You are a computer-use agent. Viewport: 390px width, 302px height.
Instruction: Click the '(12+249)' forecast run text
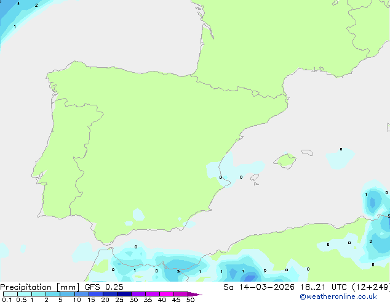click(x=371, y=287)
